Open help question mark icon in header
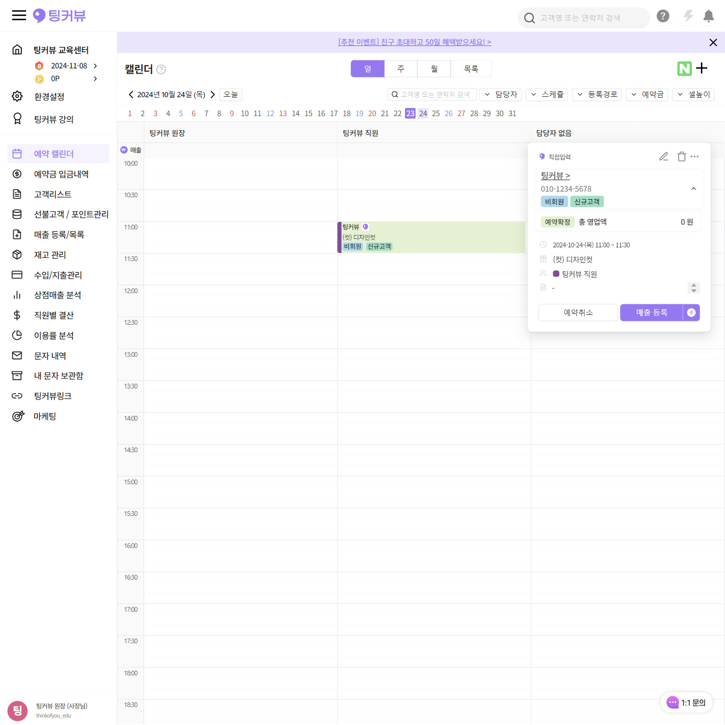 (x=663, y=17)
